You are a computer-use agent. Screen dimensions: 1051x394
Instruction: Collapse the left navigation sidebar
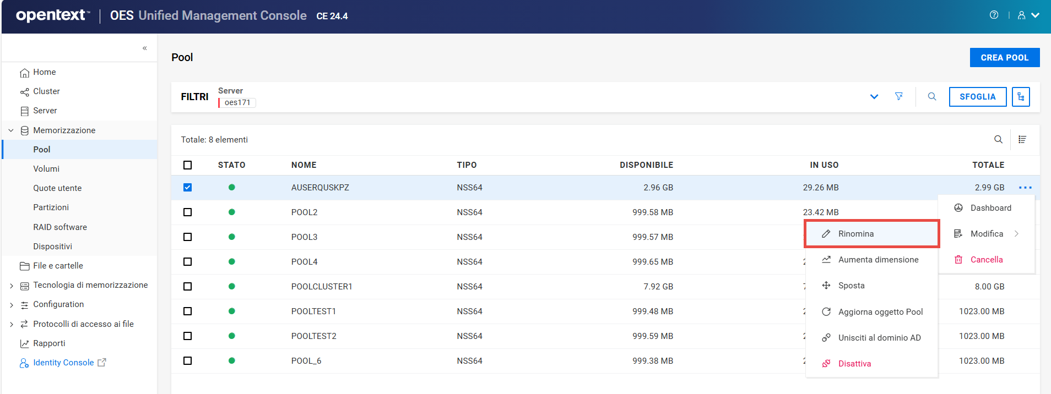pyautogui.click(x=144, y=48)
